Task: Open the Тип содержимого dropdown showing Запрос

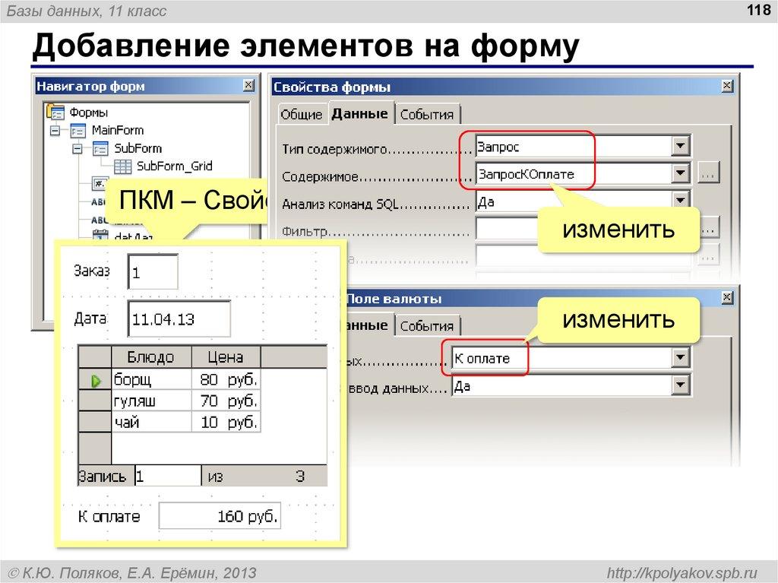Action: pyautogui.click(x=680, y=145)
